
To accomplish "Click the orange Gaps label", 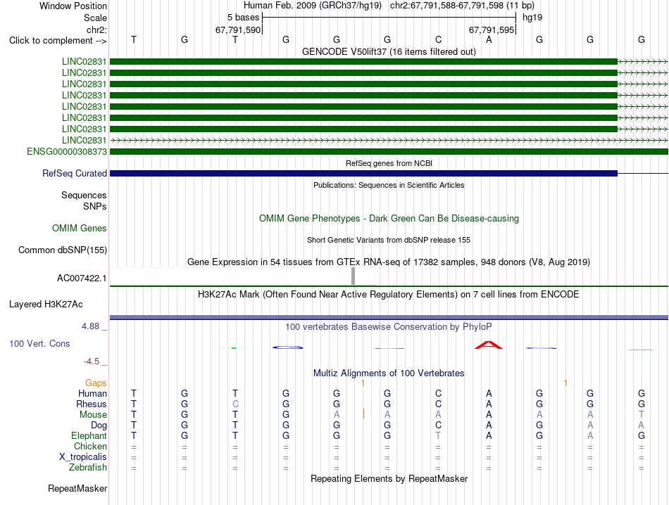I will (96, 383).
